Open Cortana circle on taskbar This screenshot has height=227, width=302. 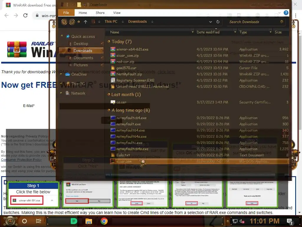(24, 221)
